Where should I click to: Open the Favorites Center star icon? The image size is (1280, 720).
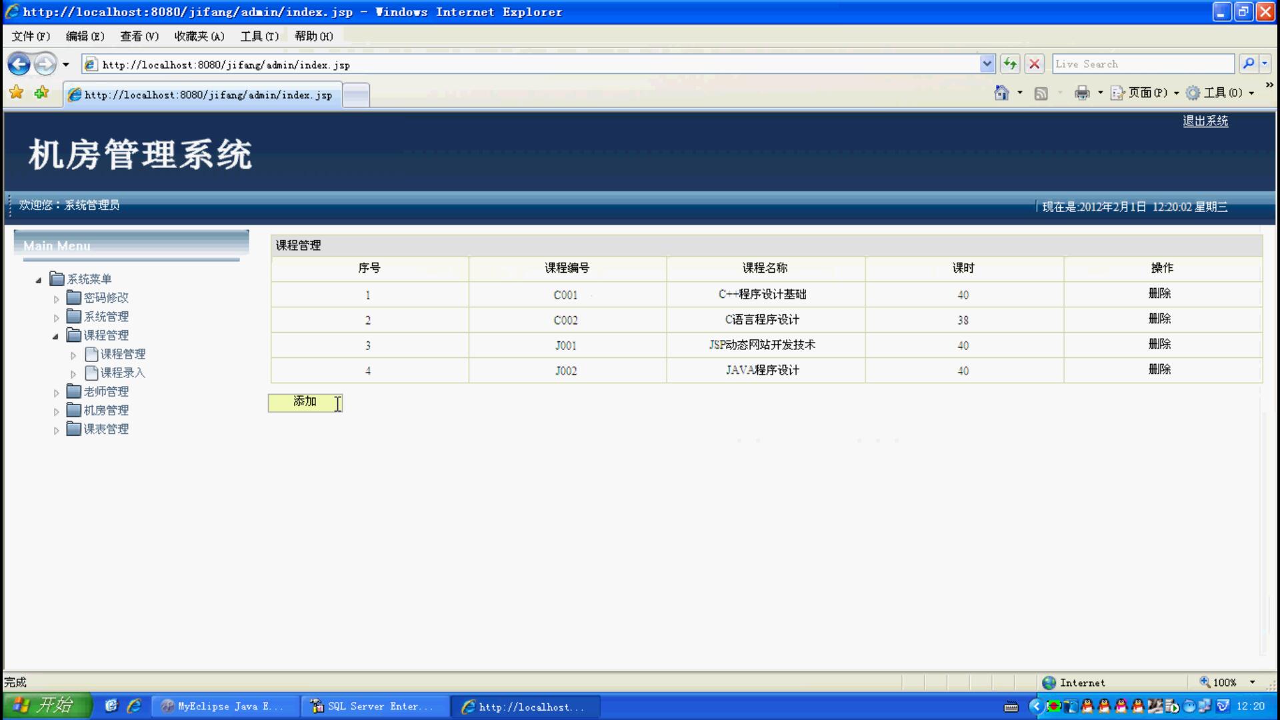[17, 93]
